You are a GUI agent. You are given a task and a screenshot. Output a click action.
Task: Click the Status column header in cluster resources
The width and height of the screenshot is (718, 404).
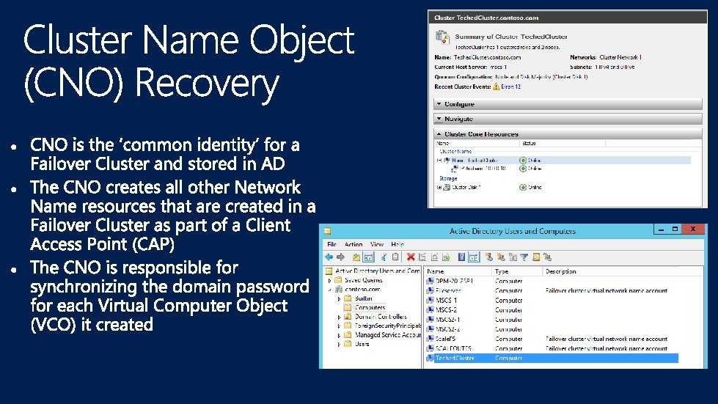[x=563, y=143]
